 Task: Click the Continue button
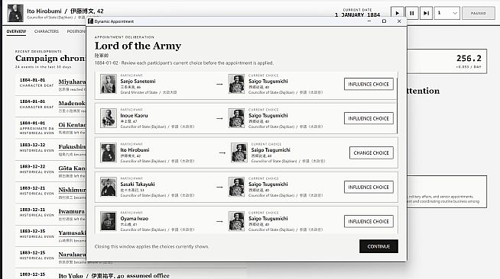pos(378,246)
